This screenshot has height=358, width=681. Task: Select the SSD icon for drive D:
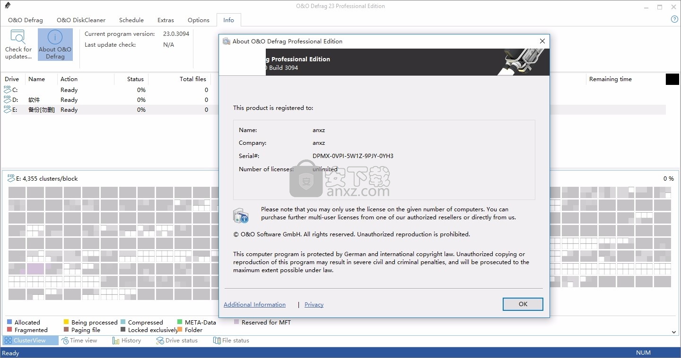[x=7, y=99]
